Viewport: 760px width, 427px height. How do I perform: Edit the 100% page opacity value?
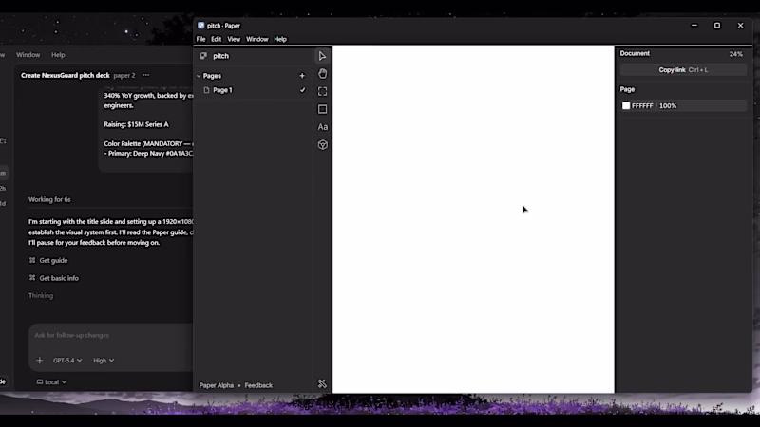coord(668,105)
